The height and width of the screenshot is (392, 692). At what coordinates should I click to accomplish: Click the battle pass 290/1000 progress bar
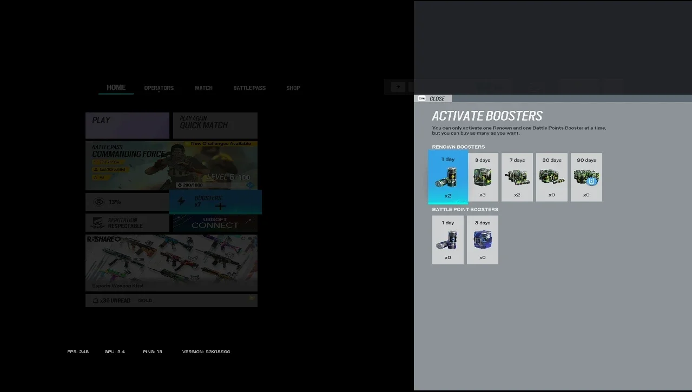(x=215, y=185)
